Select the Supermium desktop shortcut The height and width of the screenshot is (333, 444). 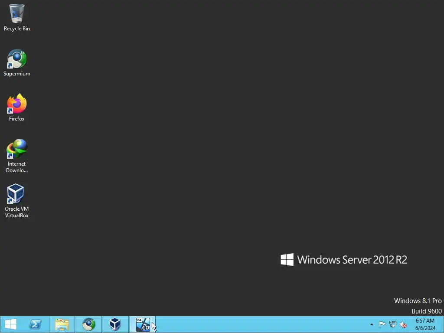point(17,62)
